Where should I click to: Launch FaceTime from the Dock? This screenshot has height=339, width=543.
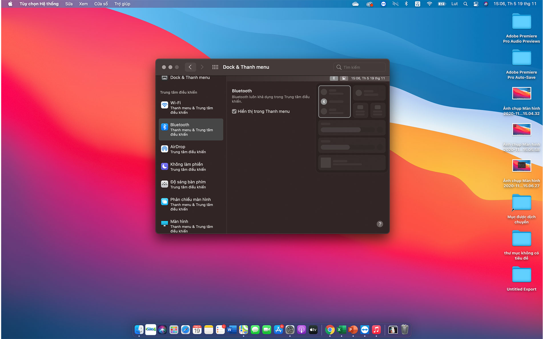(267, 330)
